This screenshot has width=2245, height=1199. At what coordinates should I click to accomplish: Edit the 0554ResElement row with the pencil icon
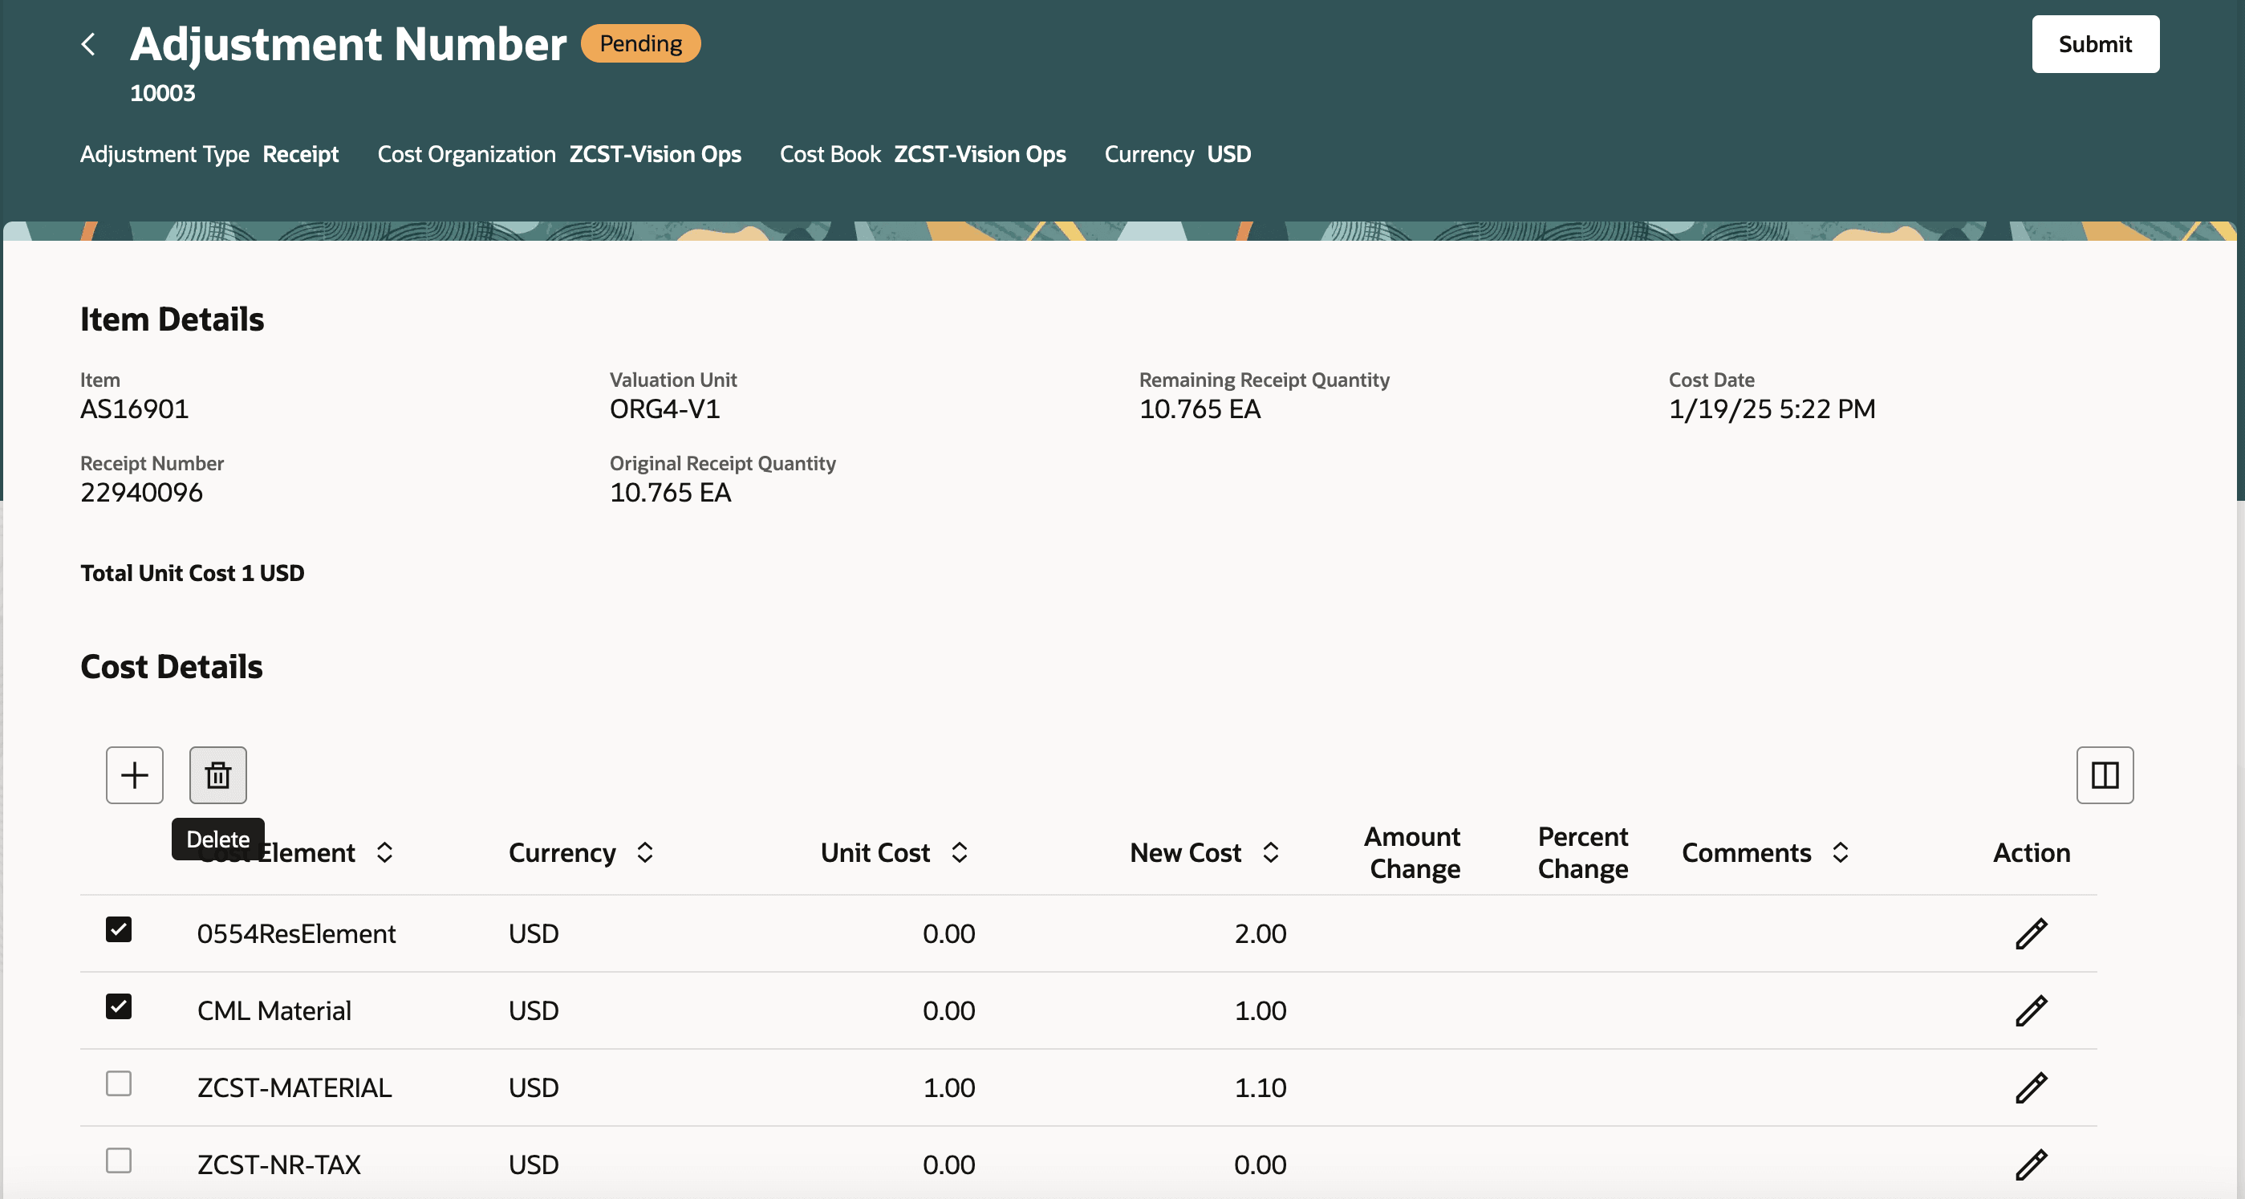pos(2032,933)
